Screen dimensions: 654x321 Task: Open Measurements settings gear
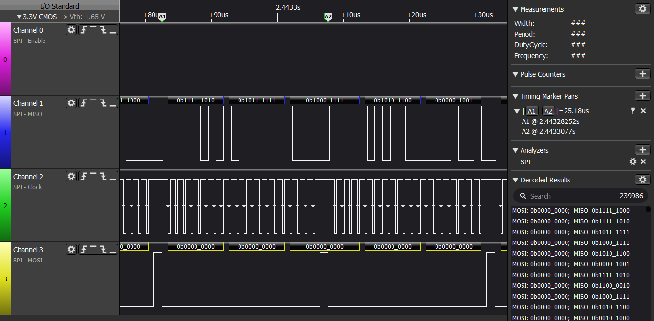tap(643, 9)
